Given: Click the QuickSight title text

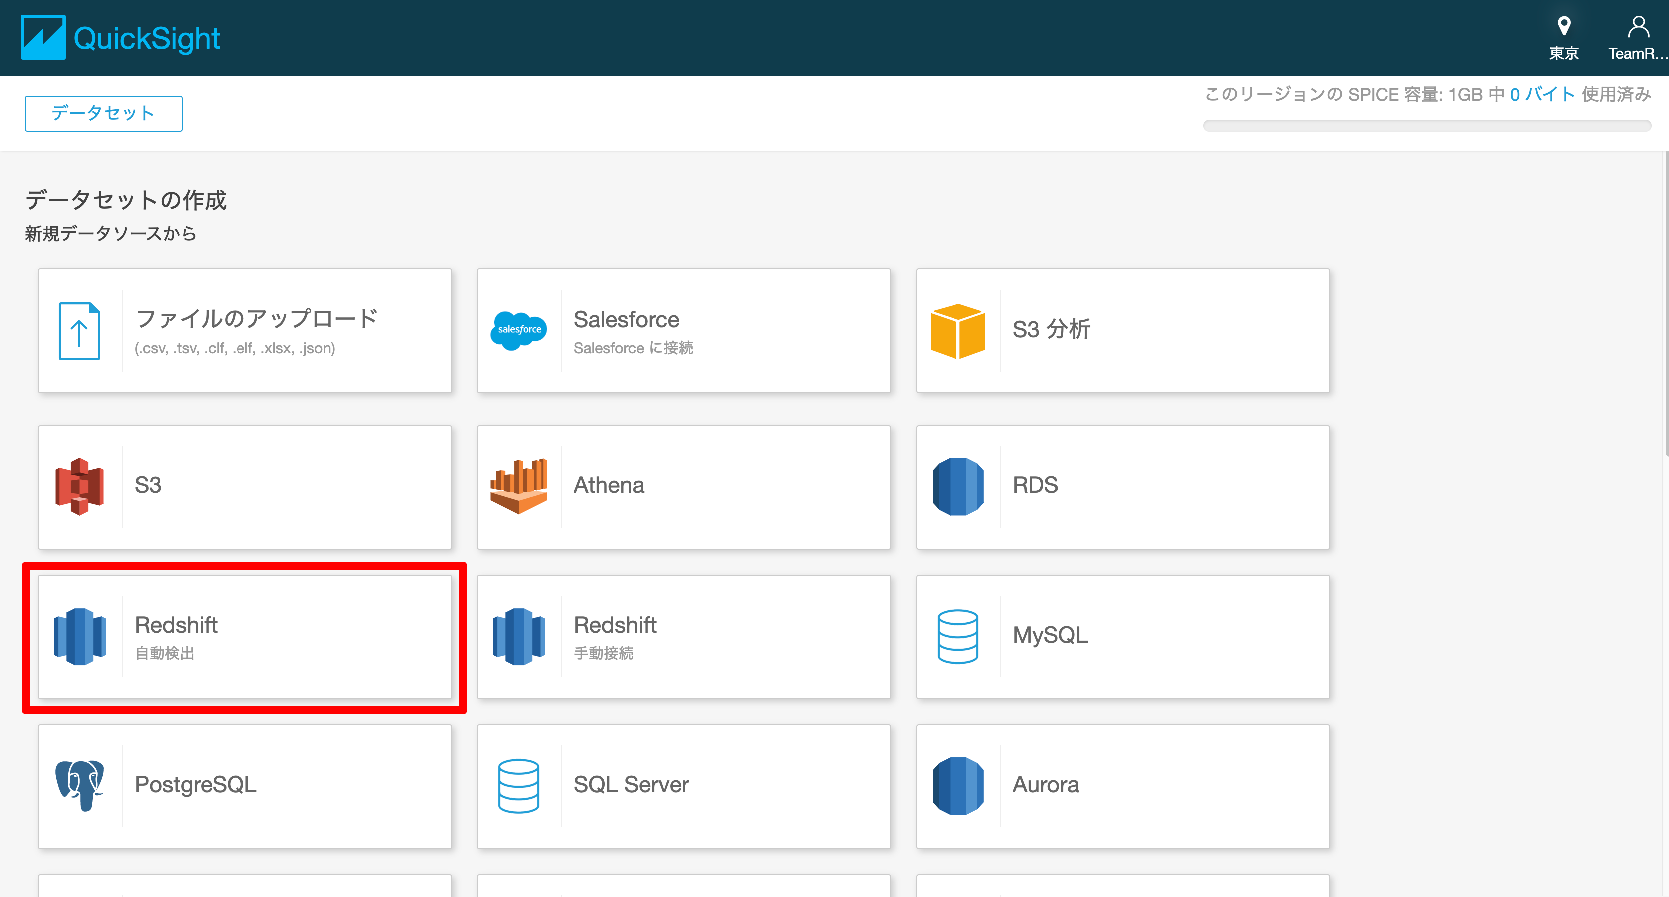Looking at the screenshot, I should pyautogui.click(x=146, y=39).
